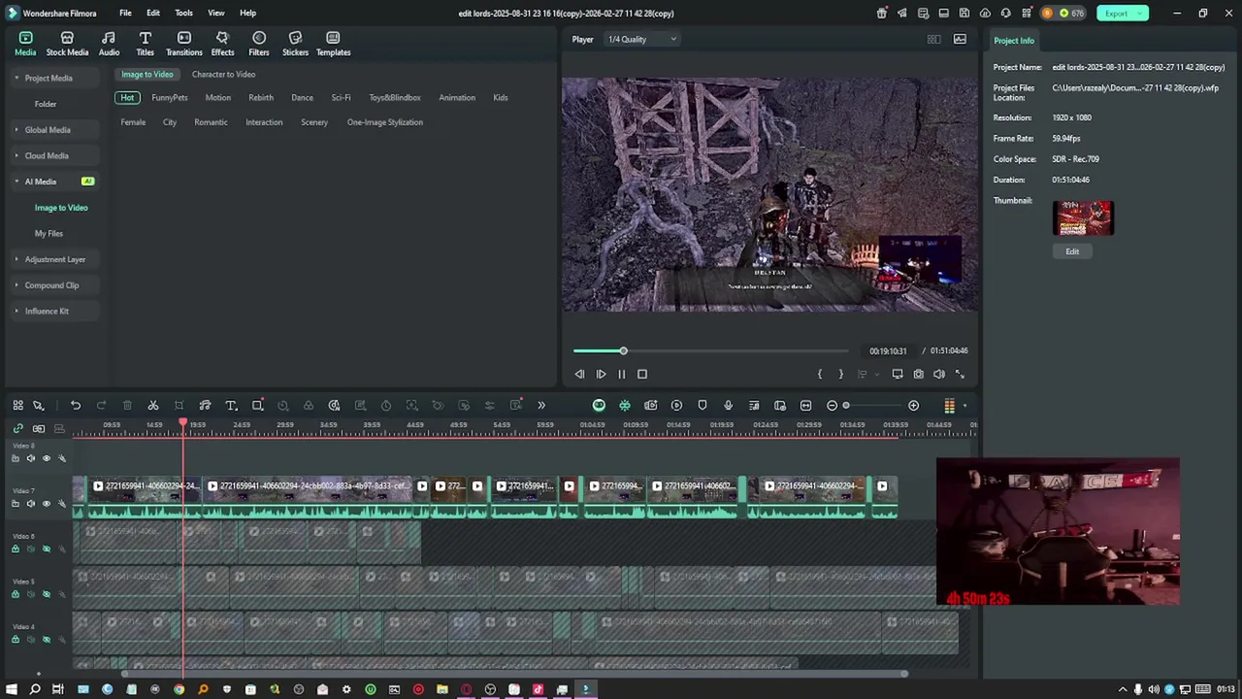The image size is (1242, 699).
Task: Open the Audio library tab
Action: 109,44
